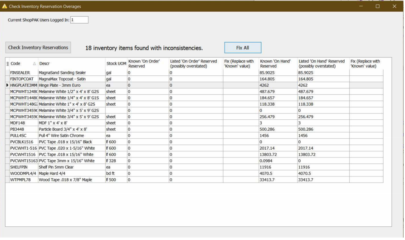Click Maple Hard 4/4 description cell
Screen dimensions: 405x240
[71, 174]
